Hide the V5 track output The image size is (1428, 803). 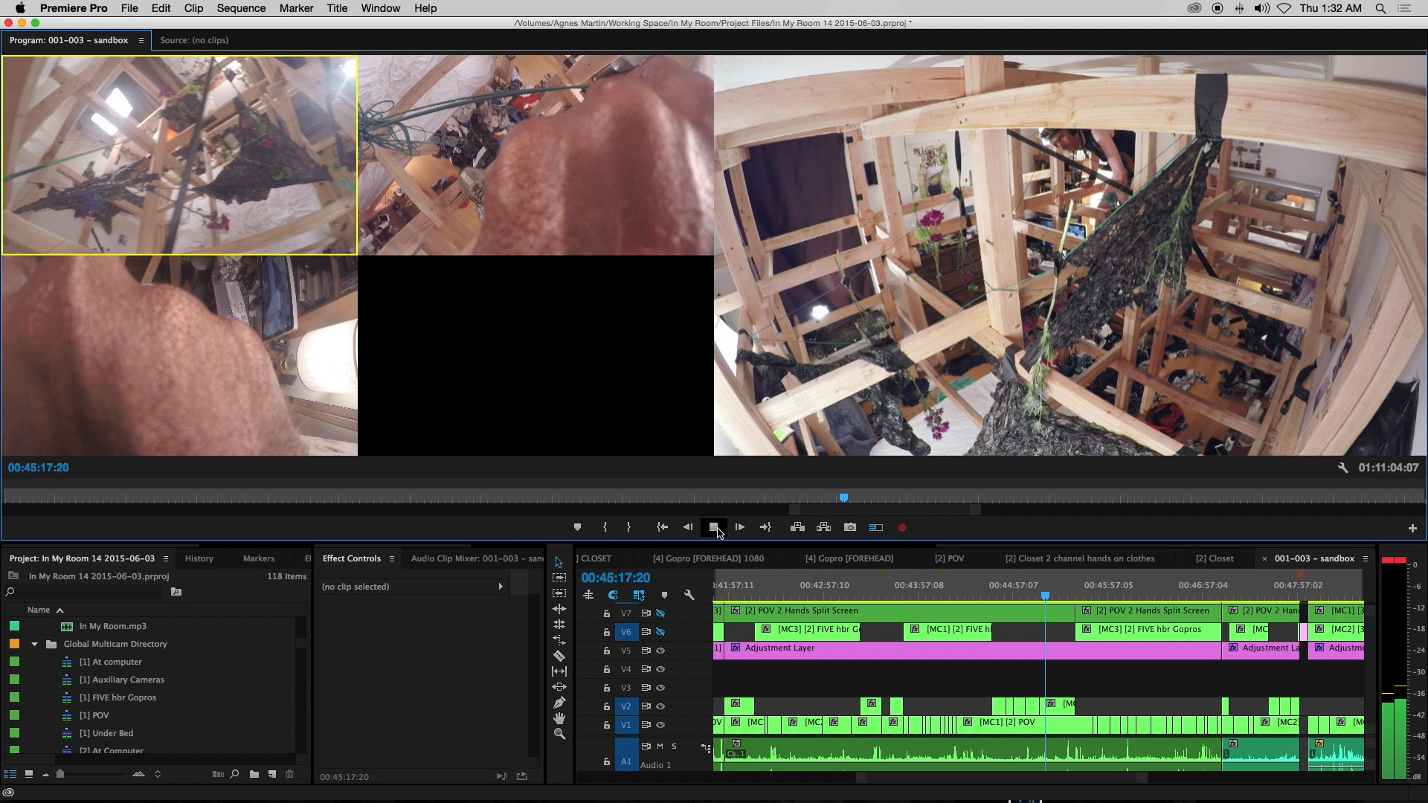point(660,651)
